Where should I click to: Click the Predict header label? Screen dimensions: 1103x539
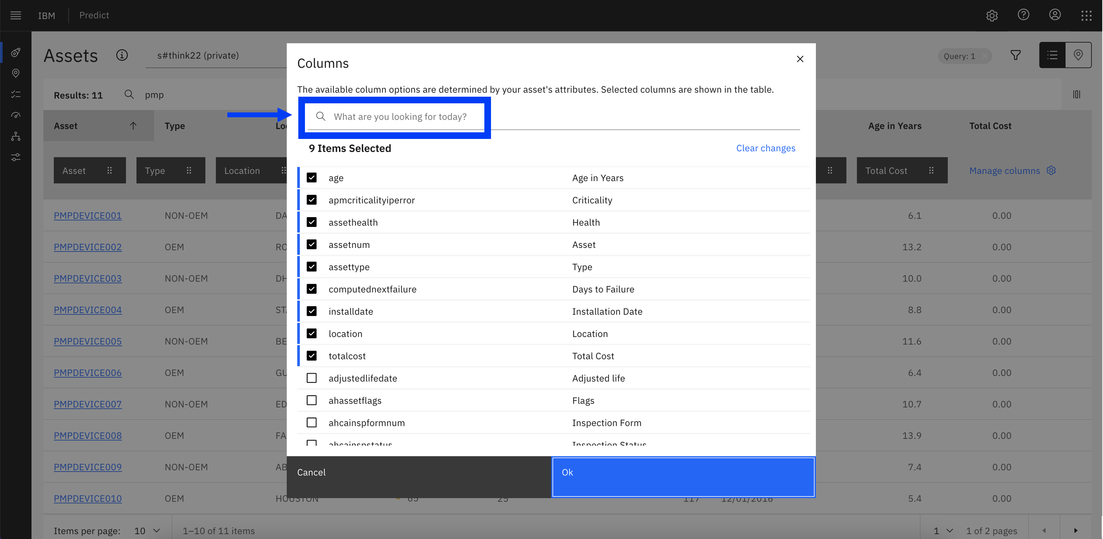tap(94, 15)
